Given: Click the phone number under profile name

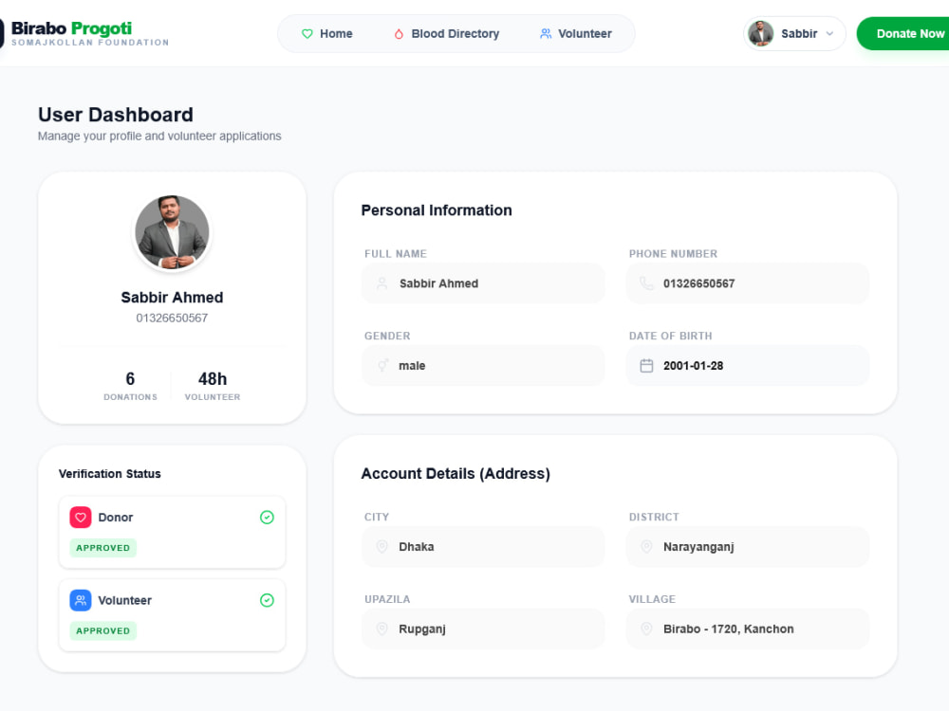Looking at the screenshot, I should (172, 318).
